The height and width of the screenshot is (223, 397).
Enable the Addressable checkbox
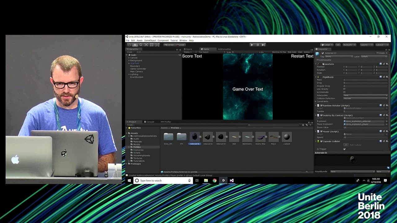[317, 60]
